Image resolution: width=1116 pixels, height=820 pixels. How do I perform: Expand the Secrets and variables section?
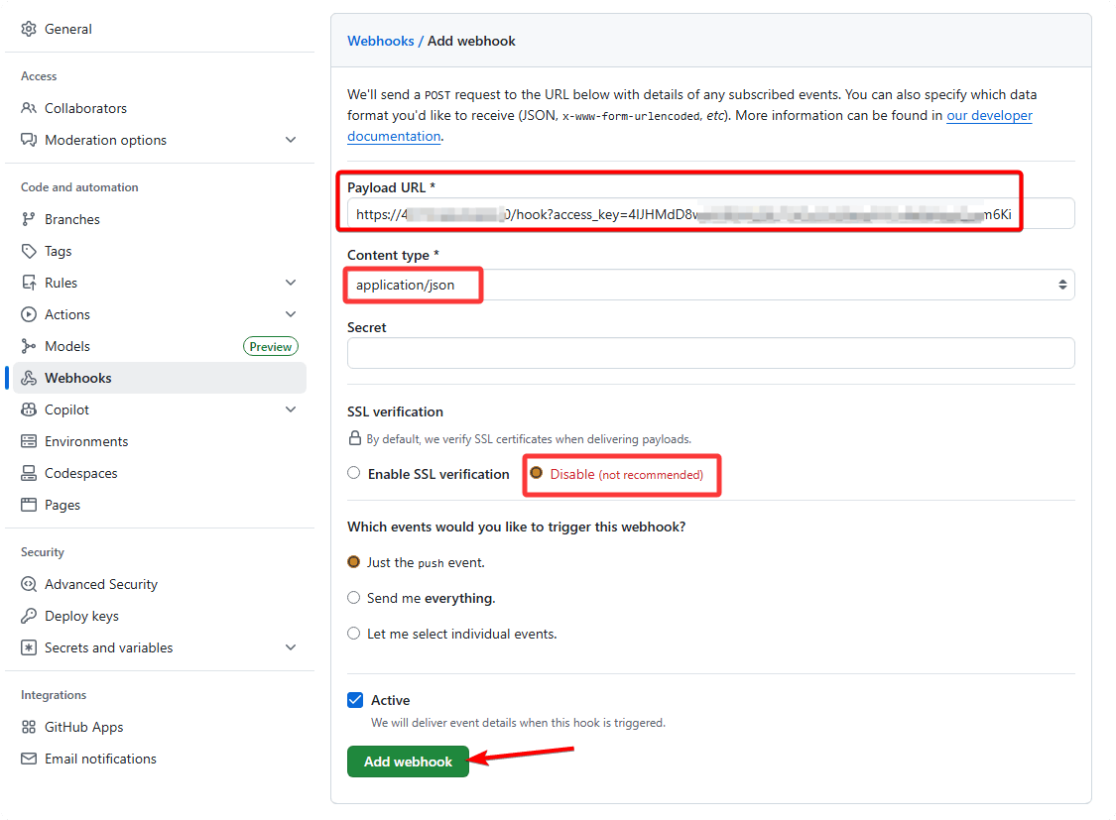click(x=291, y=646)
